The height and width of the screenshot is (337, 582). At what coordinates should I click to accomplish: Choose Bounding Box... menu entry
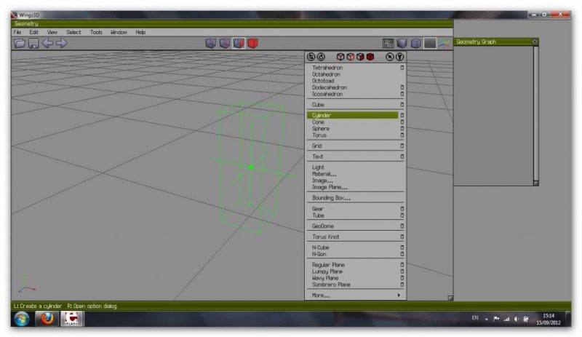point(331,198)
